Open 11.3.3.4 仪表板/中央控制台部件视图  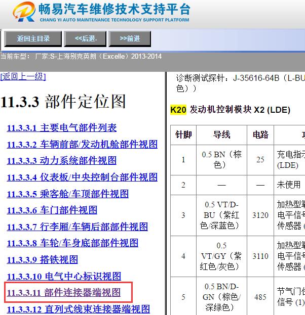pyautogui.click(x=82, y=177)
